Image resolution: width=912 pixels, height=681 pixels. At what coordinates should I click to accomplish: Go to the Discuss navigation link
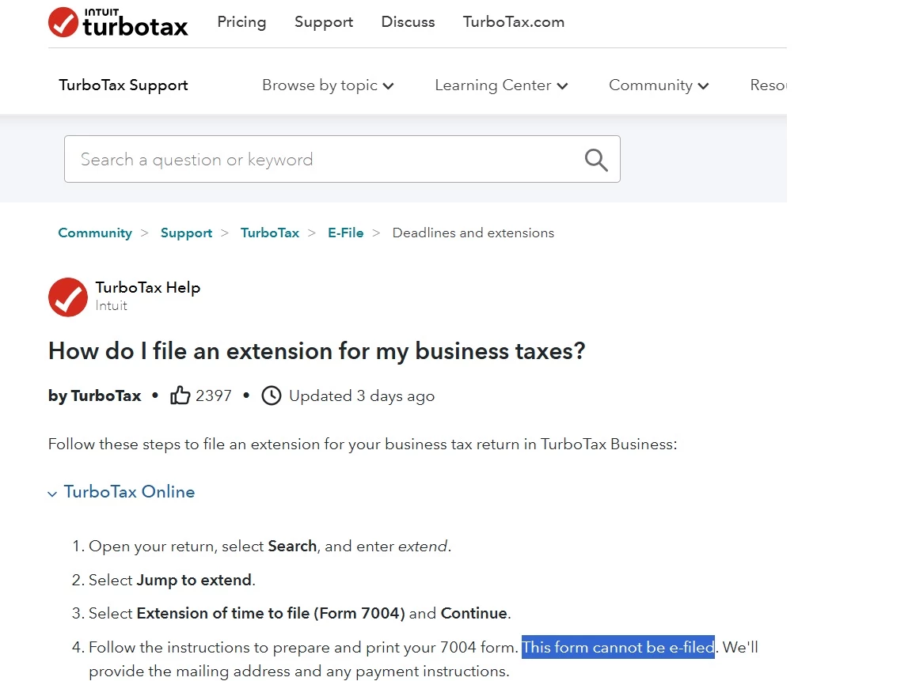(408, 22)
